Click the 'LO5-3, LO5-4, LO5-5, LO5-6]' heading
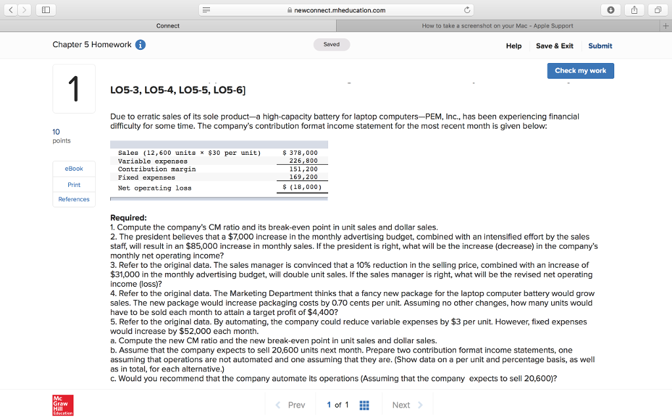The width and height of the screenshot is (672, 420). pos(178,90)
